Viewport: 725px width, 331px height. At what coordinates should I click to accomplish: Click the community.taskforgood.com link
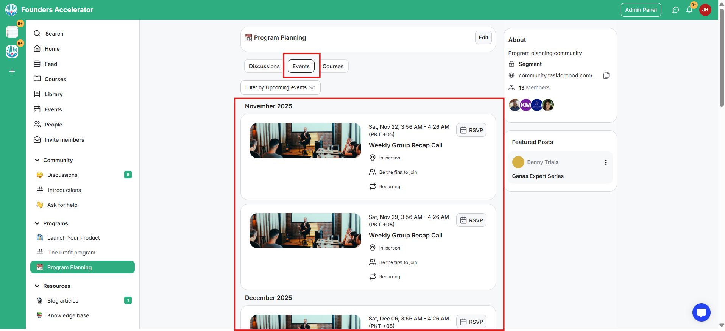(558, 75)
